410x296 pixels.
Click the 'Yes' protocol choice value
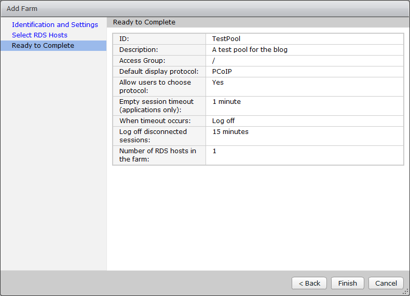point(218,83)
